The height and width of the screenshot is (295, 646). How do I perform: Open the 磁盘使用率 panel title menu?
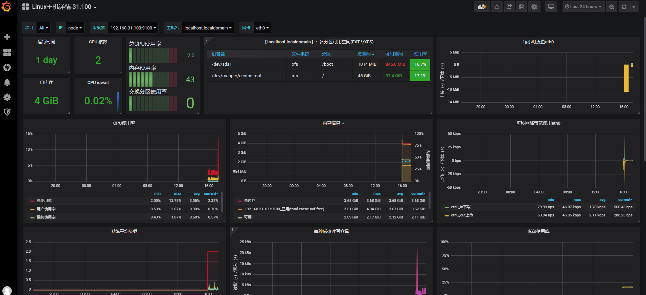click(x=538, y=232)
